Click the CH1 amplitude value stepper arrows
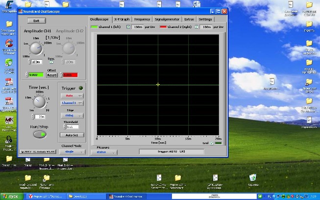Image resolution: width=320 pixels, height=200 pixels. (29, 62)
